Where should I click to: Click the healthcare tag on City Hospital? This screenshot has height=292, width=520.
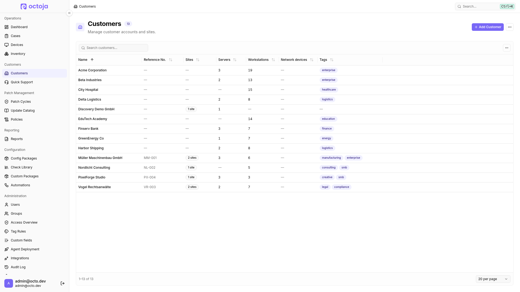(x=329, y=90)
